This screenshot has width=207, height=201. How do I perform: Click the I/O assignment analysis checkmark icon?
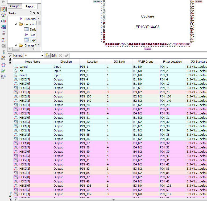[3, 71]
